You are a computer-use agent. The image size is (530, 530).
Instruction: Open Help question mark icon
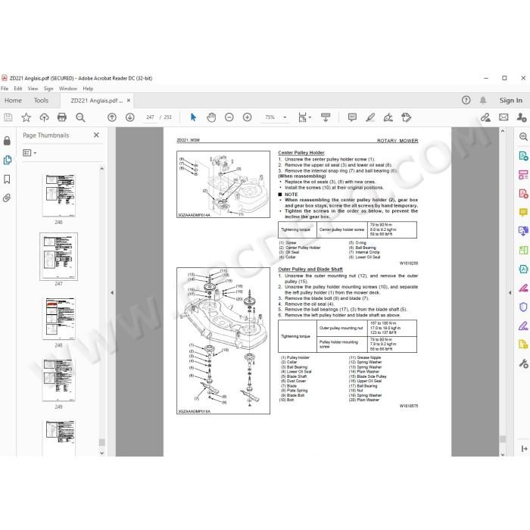pos(466,100)
